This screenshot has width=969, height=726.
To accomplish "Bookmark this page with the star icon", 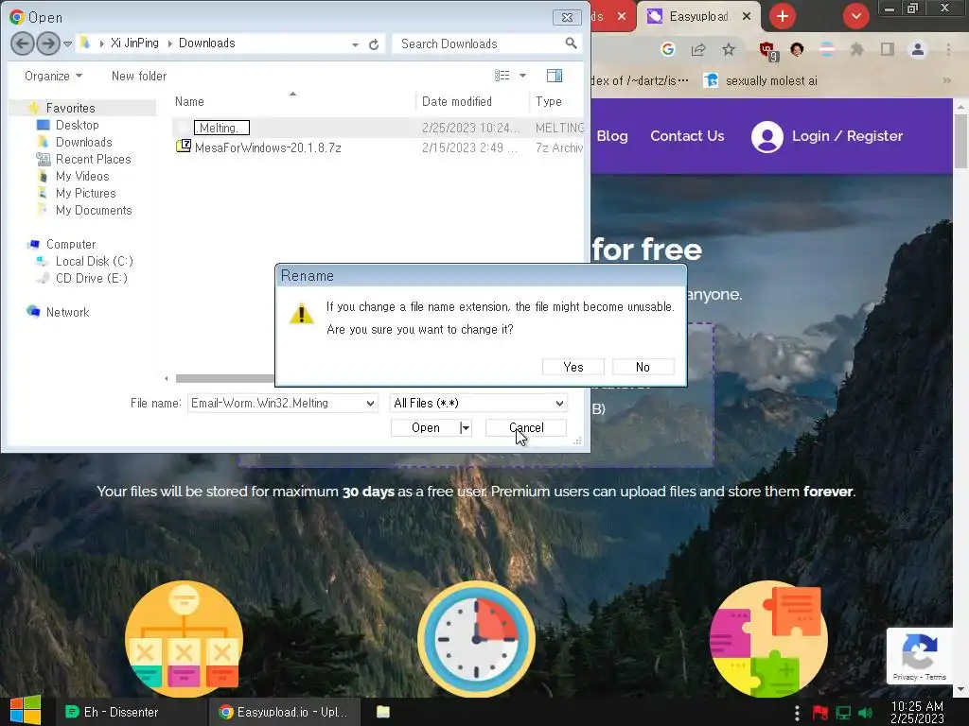I will point(729,49).
